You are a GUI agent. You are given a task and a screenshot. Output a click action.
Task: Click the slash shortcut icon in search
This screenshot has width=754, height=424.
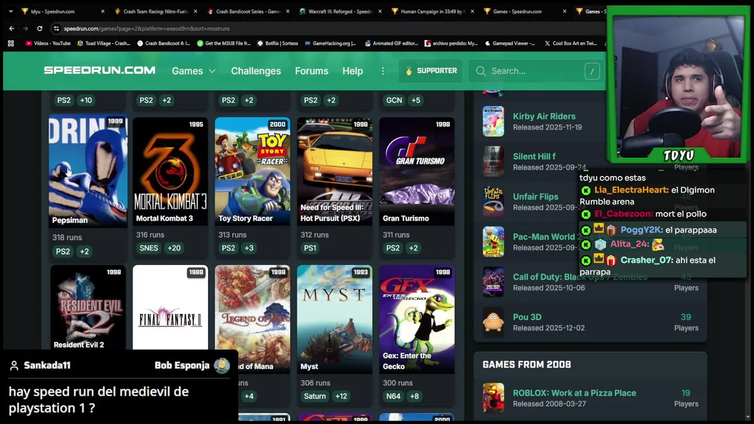(x=592, y=71)
